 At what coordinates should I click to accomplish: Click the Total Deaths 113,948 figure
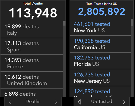tap(33, 13)
